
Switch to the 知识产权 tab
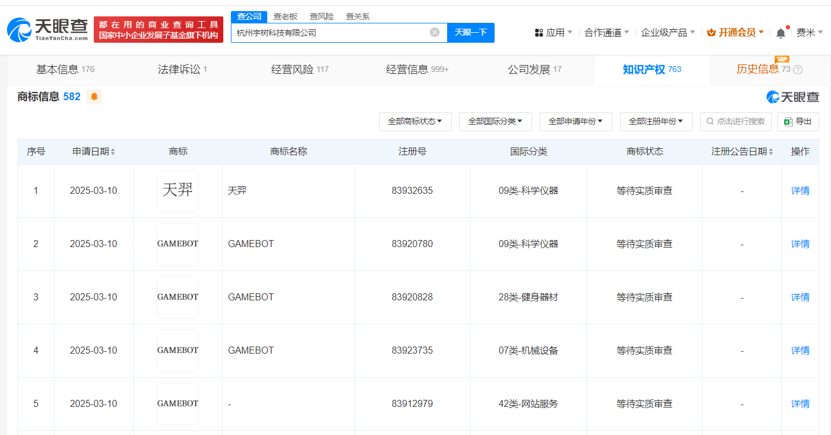[652, 70]
